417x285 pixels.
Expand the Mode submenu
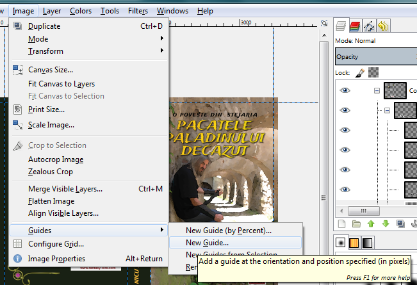pyautogui.click(x=88, y=39)
